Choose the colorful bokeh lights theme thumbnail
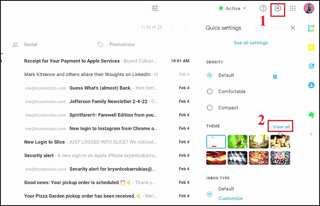The height and width of the screenshot is (206, 320). 280,158
